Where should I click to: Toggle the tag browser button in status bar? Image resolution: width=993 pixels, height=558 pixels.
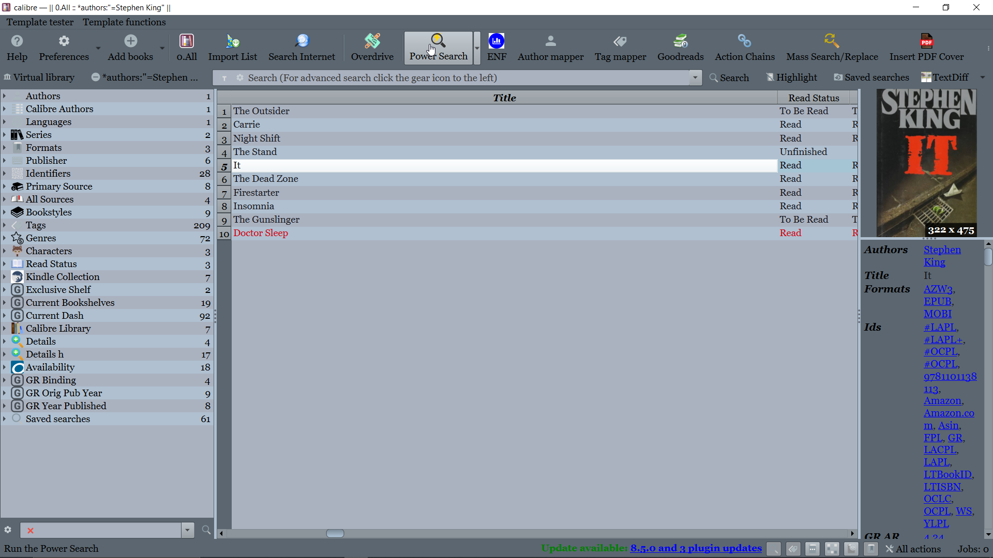click(x=793, y=549)
